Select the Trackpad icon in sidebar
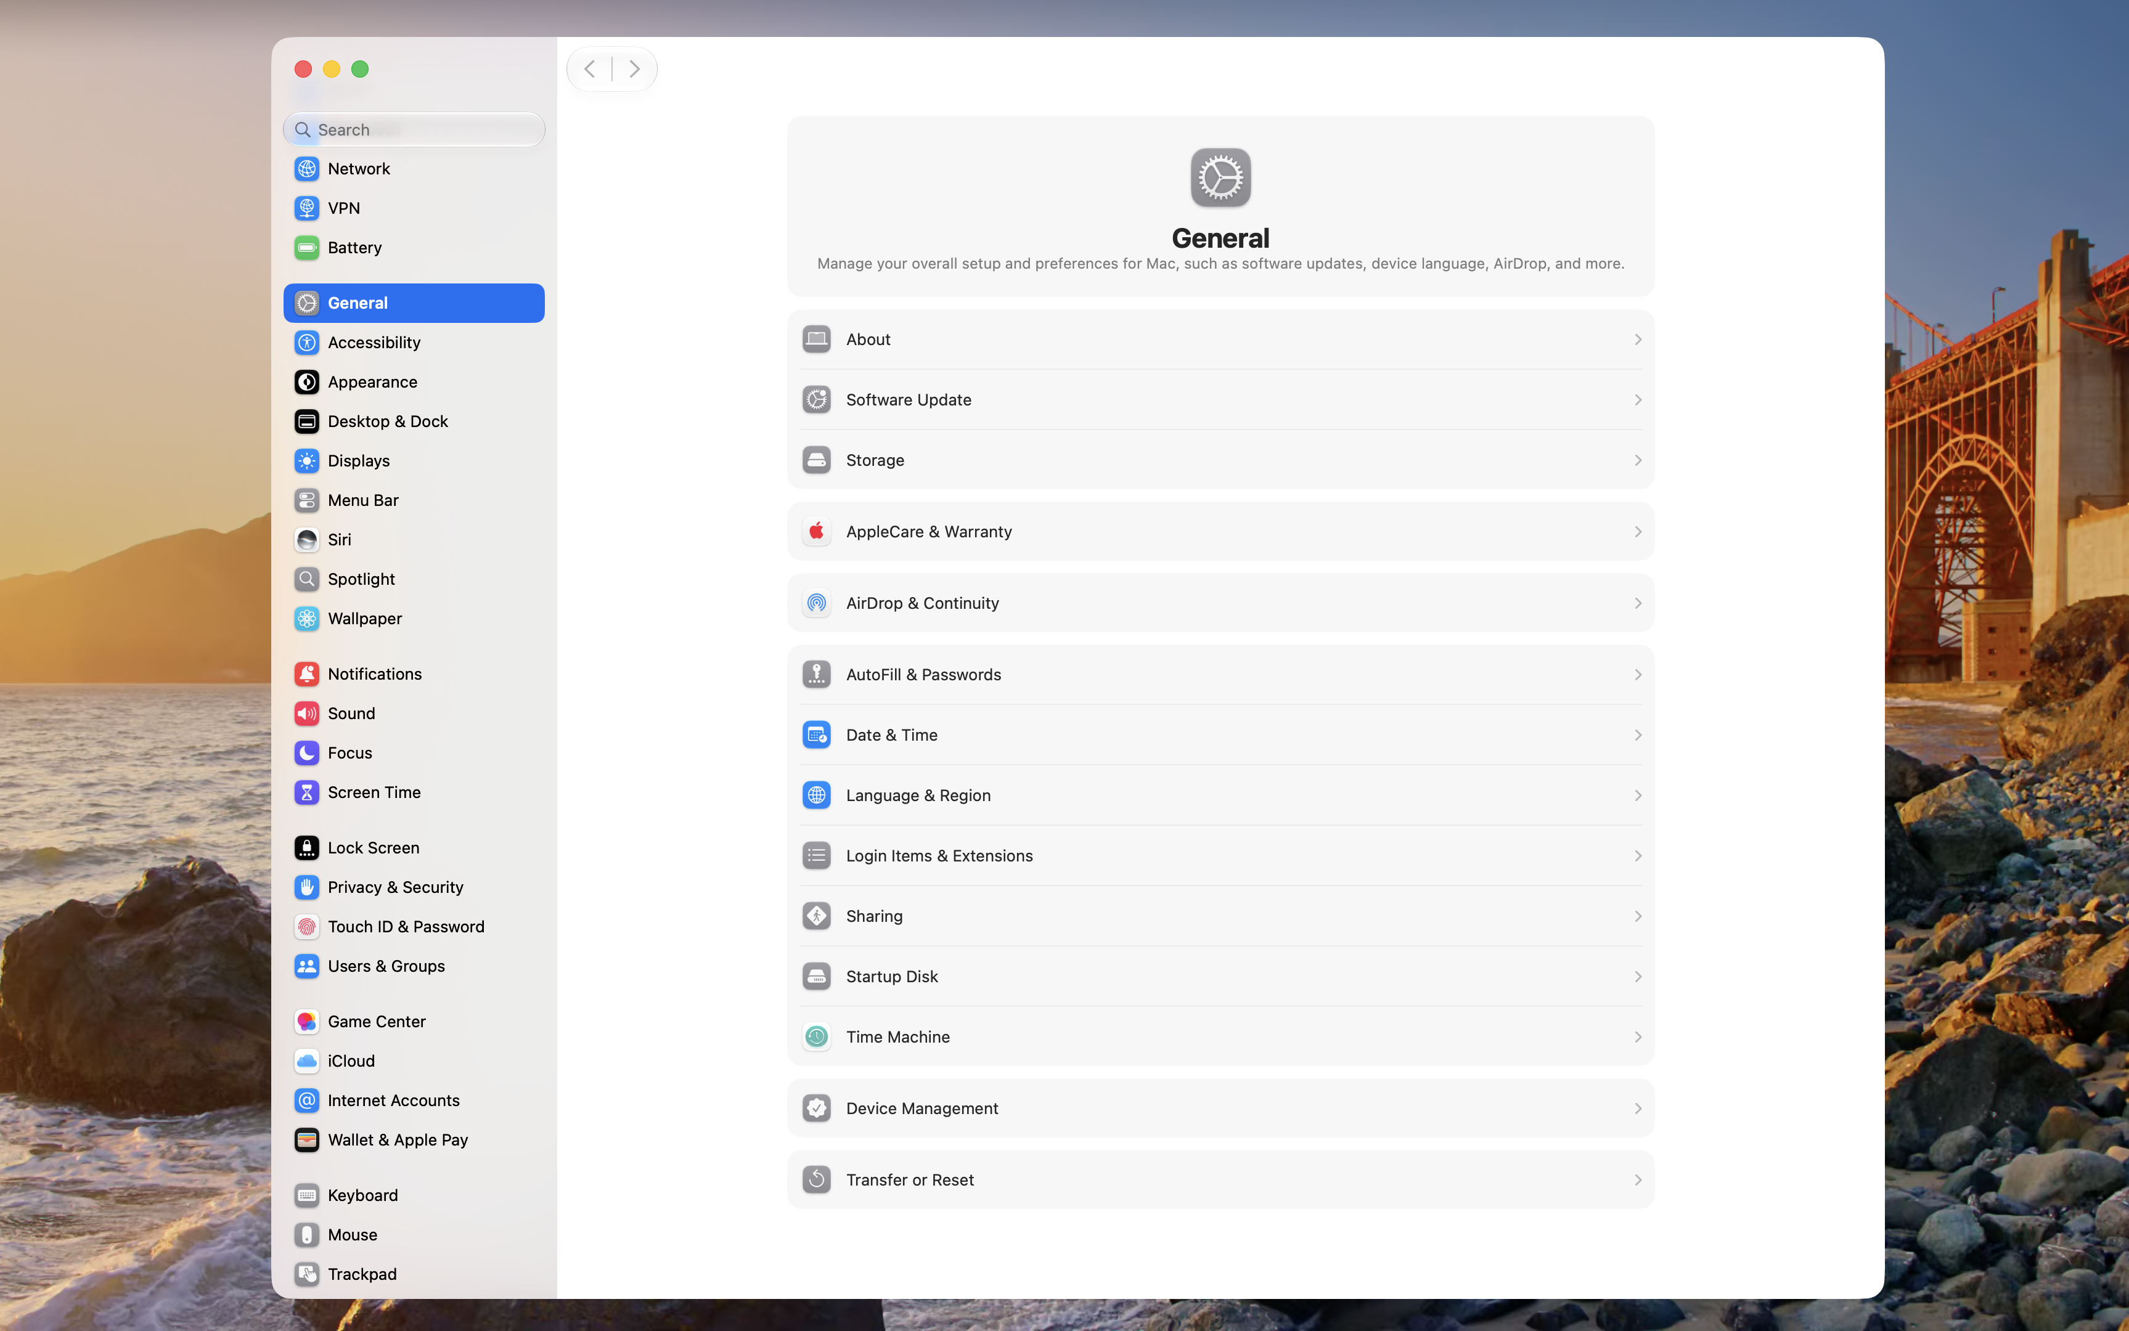The image size is (2129, 1331). coord(306,1275)
